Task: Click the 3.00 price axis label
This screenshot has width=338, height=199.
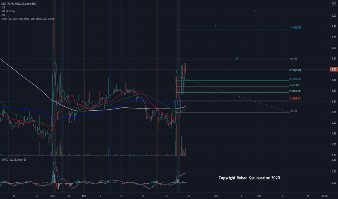Action: click(x=334, y=16)
